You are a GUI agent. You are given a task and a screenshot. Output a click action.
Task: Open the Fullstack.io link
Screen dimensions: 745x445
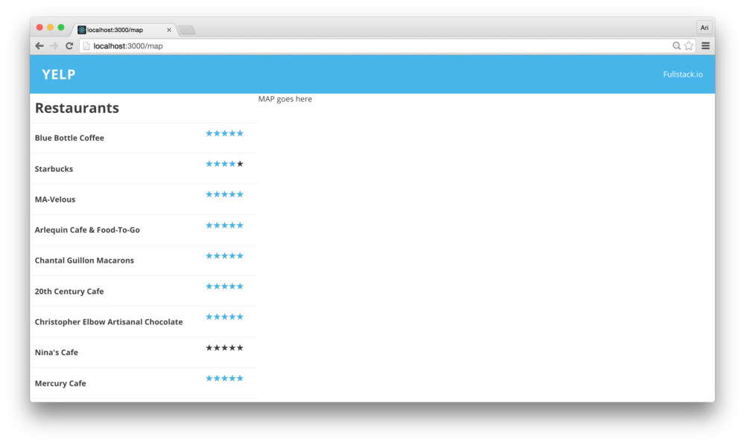682,74
